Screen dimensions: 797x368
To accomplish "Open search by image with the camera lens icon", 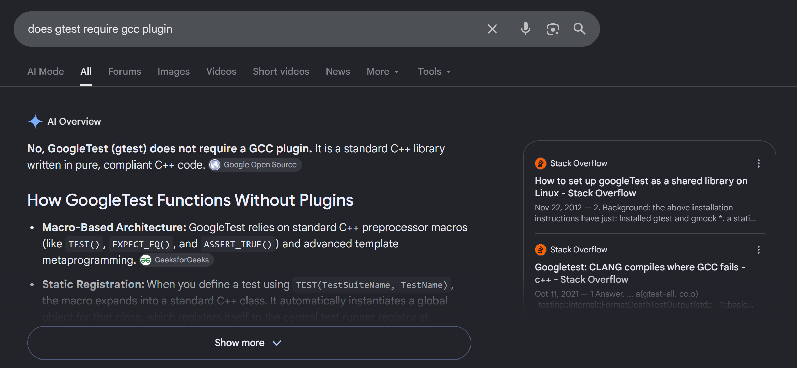I will point(553,29).
